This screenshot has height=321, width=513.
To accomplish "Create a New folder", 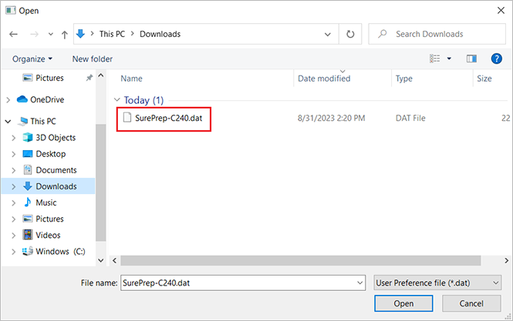I will click(93, 59).
